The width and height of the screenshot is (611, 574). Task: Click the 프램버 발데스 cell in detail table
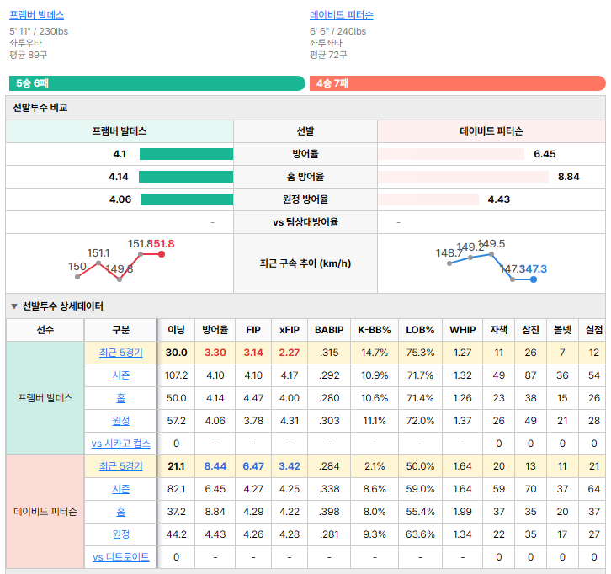[45, 398]
